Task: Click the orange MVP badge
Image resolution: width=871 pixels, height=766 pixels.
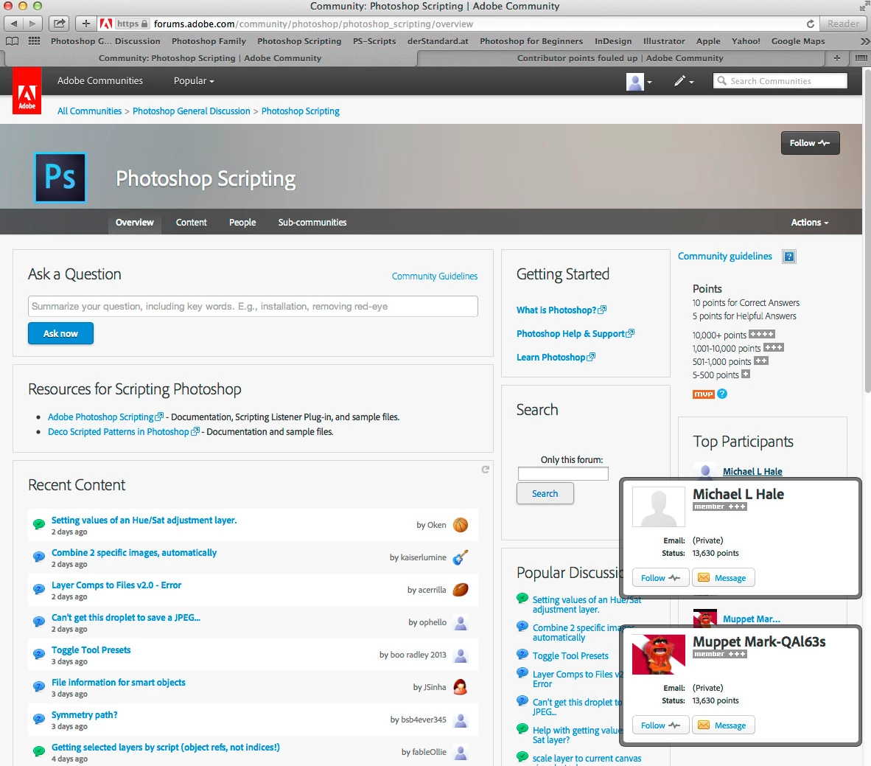Action: pyautogui.click(x=703, y=394)
